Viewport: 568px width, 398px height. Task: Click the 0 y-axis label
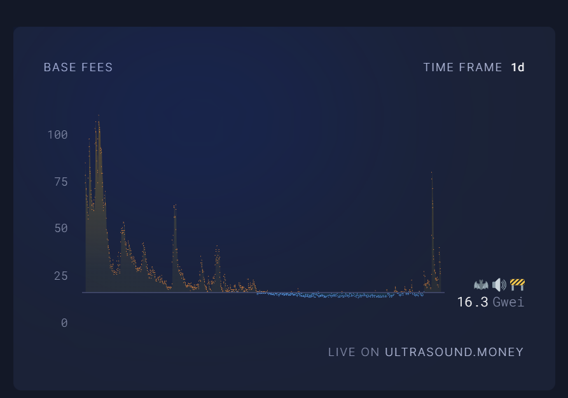coord(64,323)
